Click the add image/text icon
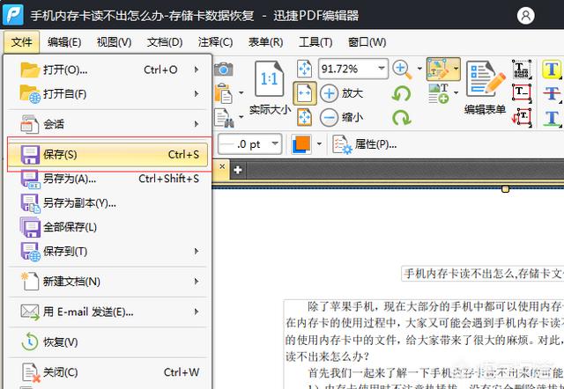 439,93
